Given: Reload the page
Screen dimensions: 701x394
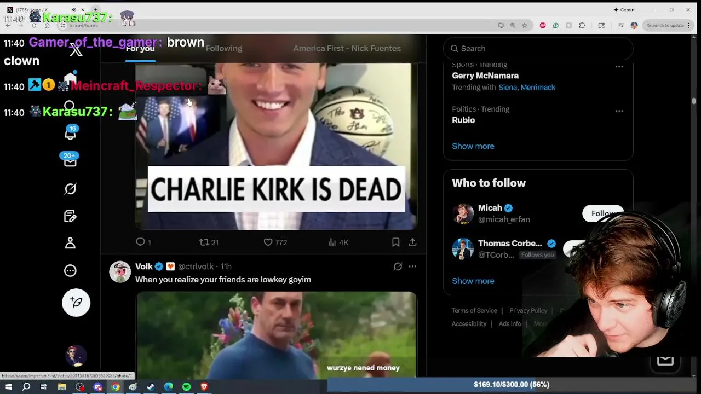Looking at the screenshot, I should [34, 25].
